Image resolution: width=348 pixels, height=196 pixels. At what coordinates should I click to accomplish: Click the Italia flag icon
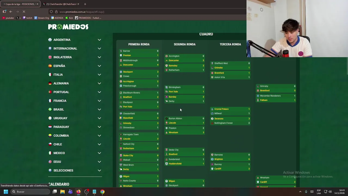pyautogui.click(x=50, y=75)
